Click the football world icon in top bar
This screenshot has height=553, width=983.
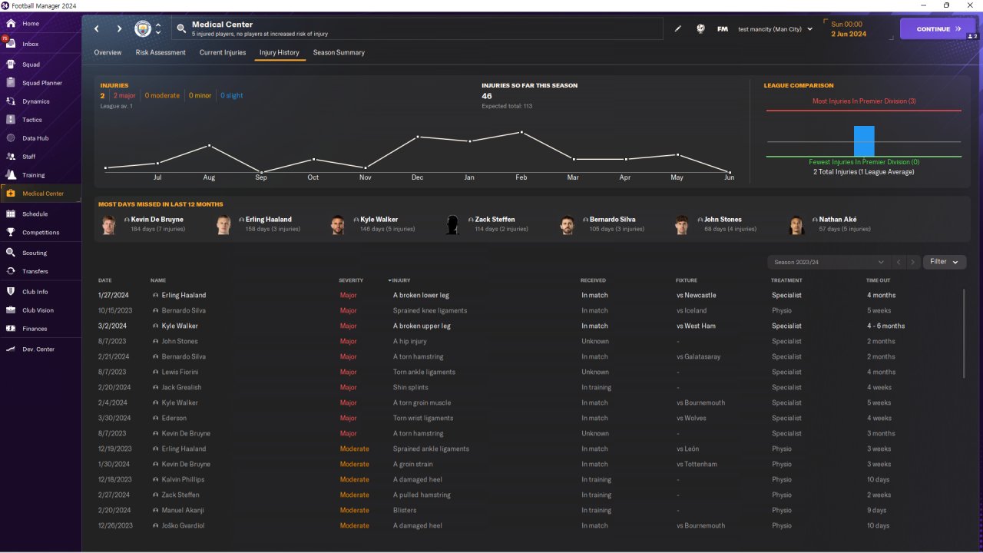click(700, 29)
